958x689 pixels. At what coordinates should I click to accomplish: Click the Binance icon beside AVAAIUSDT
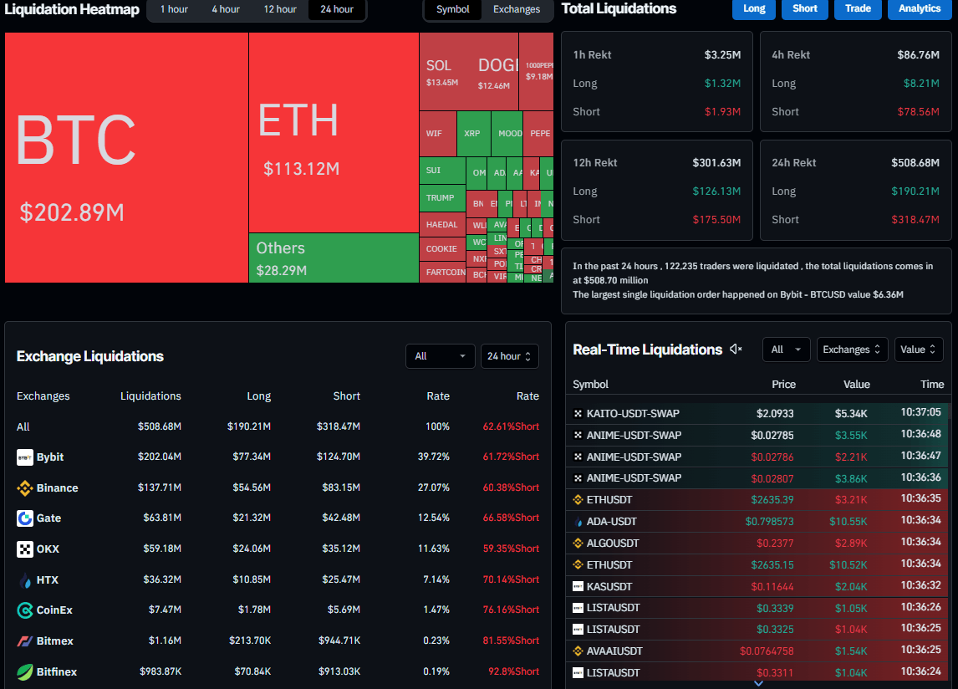click(578, 651)
